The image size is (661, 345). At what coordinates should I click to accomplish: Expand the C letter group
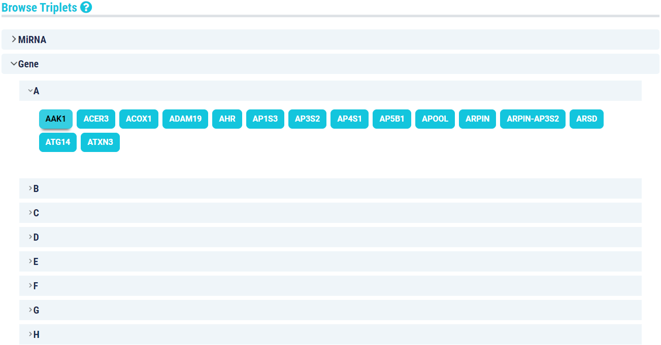[x=330, y=213]
